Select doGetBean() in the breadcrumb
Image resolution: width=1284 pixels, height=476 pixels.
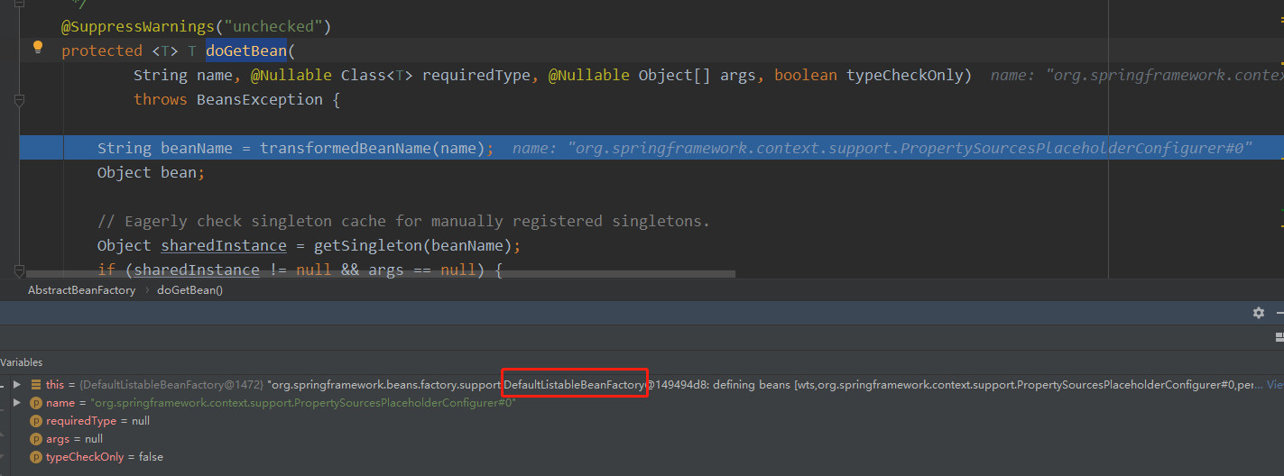[189, 290]
